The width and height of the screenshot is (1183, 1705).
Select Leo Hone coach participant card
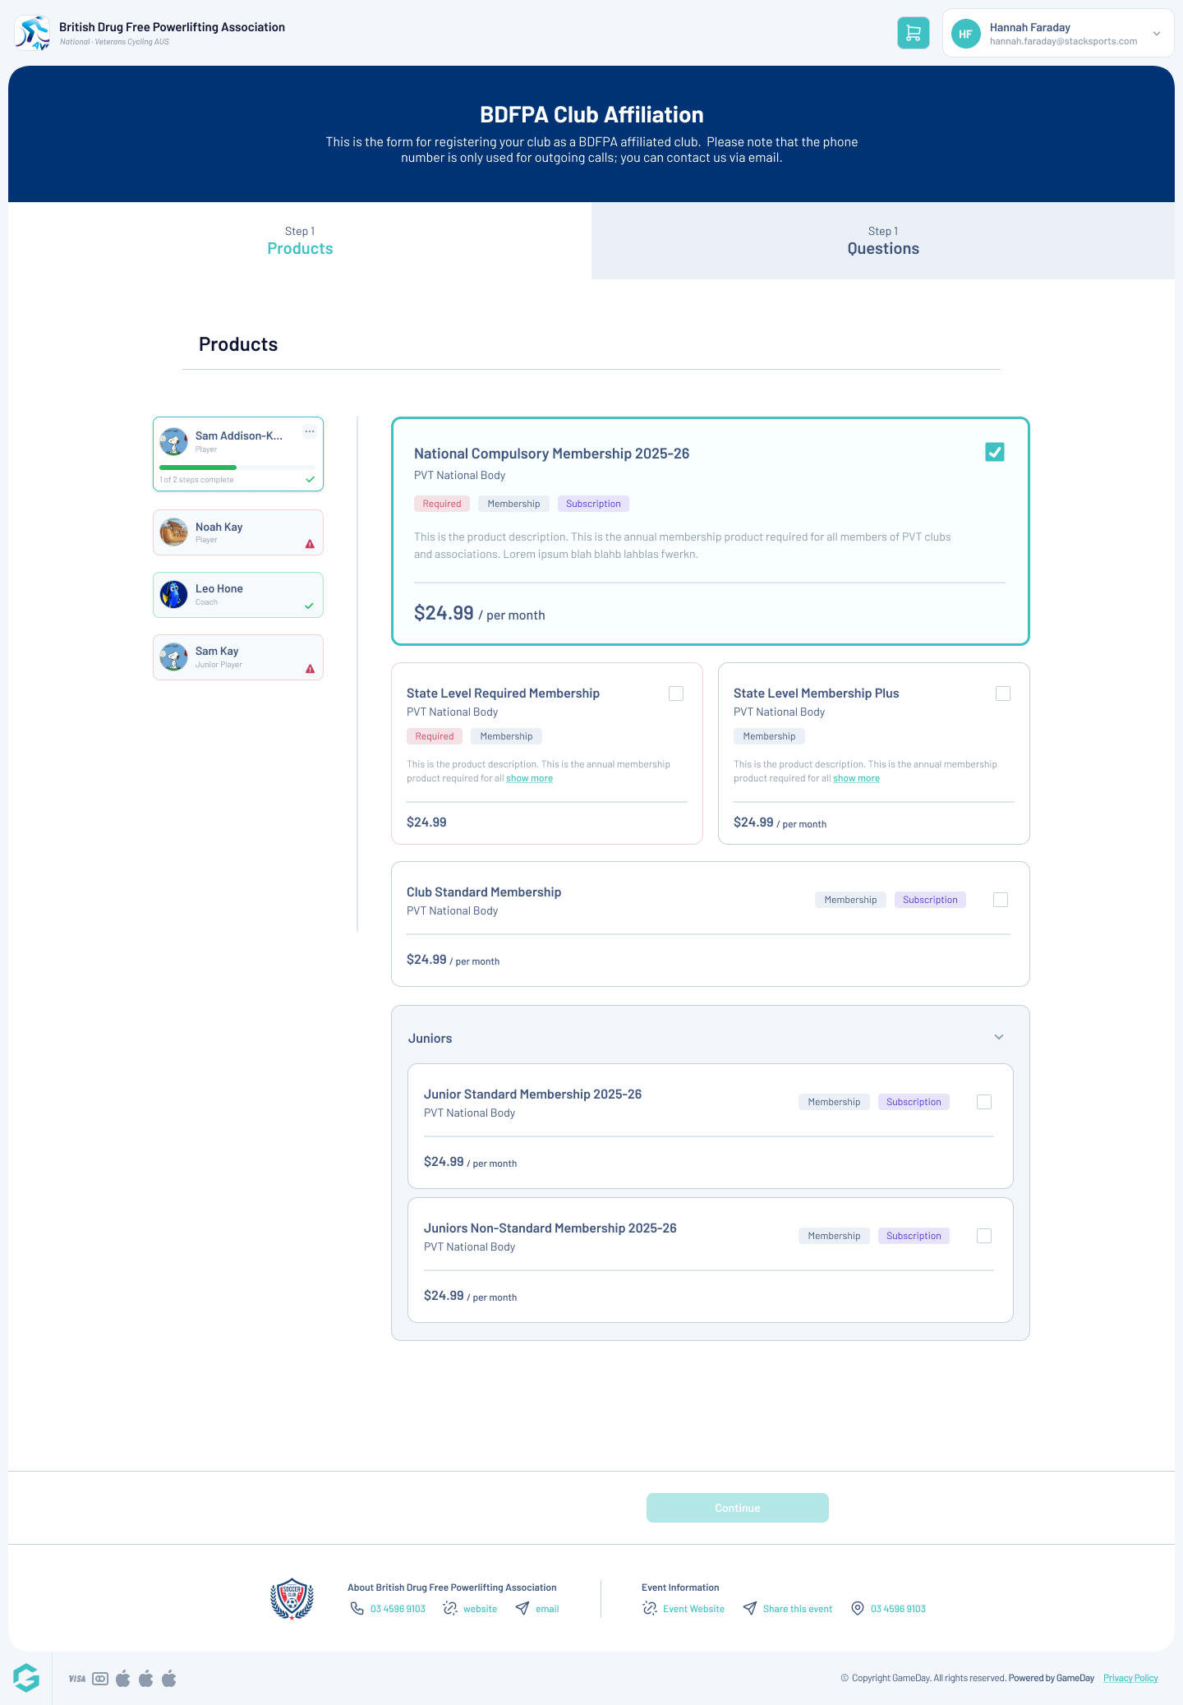(237, 595)
